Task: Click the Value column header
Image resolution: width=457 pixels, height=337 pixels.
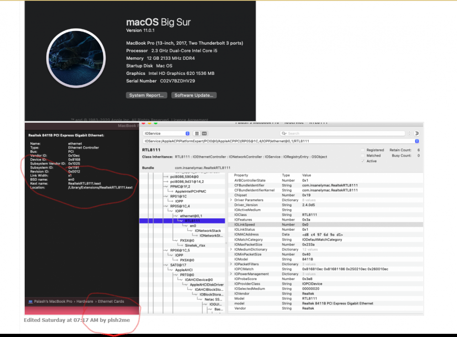Action: pos(307,175)
